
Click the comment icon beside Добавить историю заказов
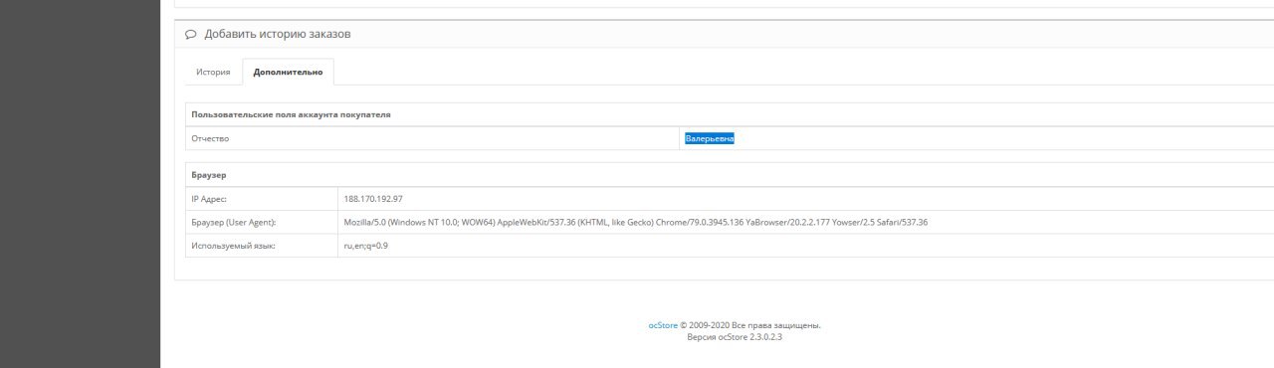click(x=191, y=34)
